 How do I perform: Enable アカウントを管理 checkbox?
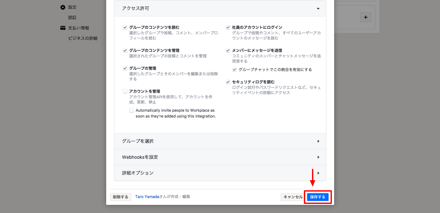(125, 92)
